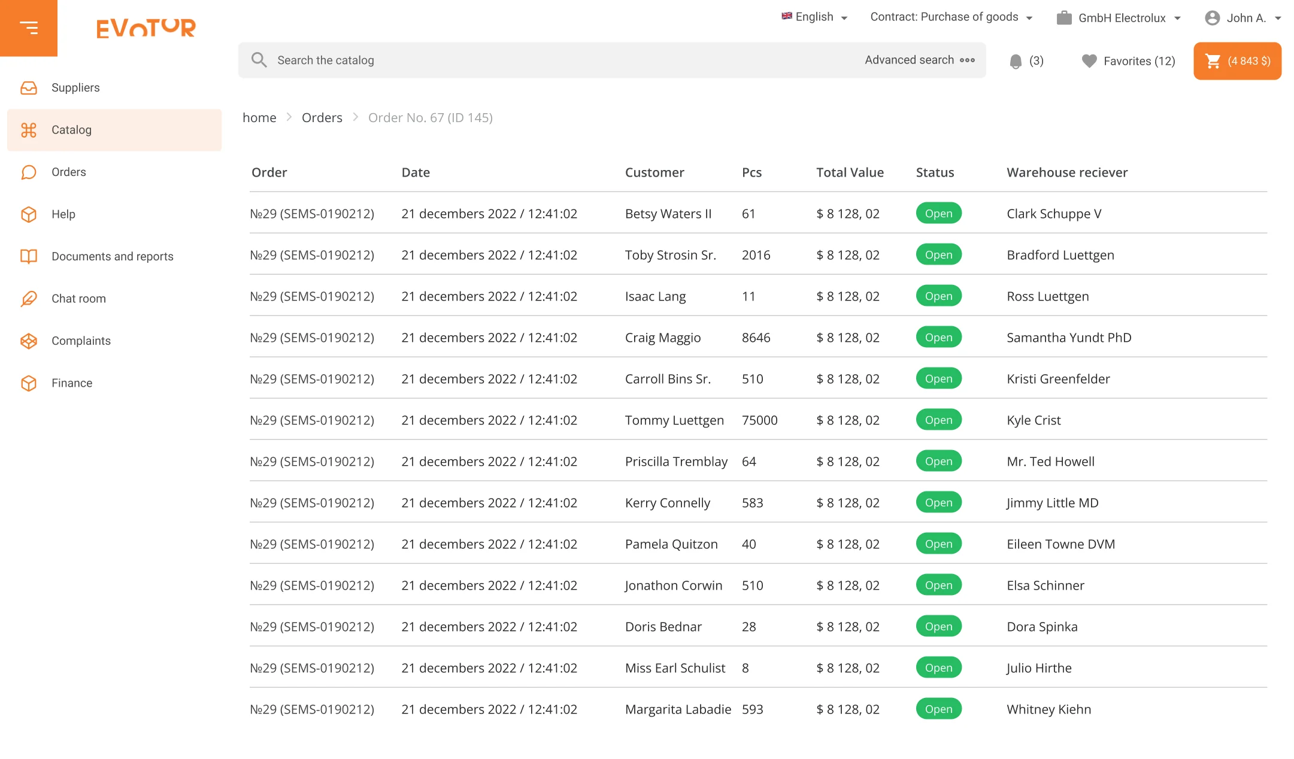Viewport: 1294px width, 759px height.
Task: Open the Finance section
Action: pos(114,383)
